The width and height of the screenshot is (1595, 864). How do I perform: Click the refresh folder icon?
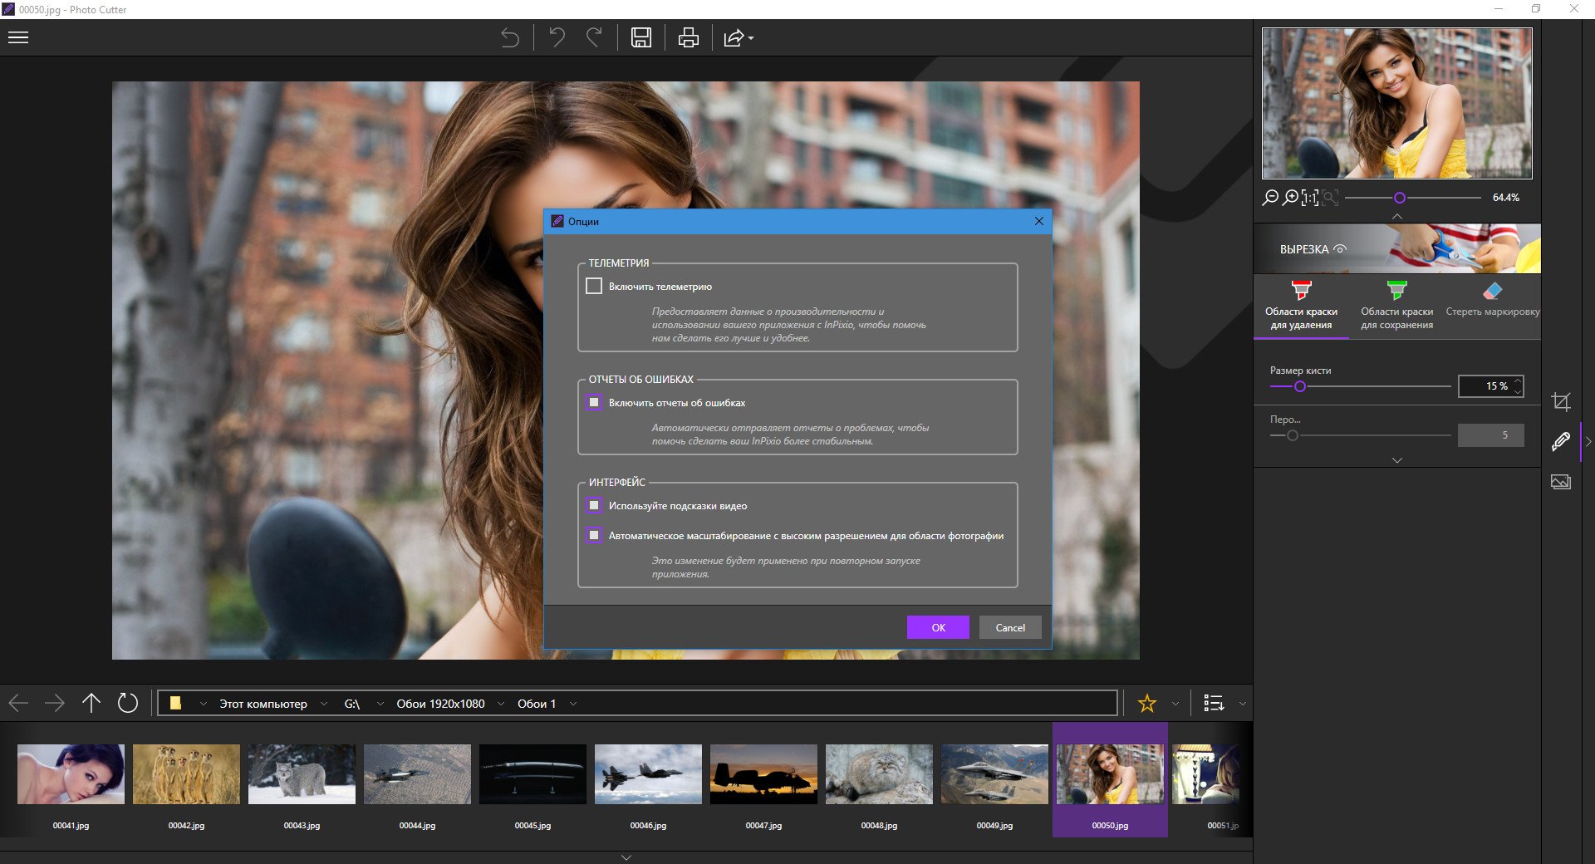[x=127, y=704]
